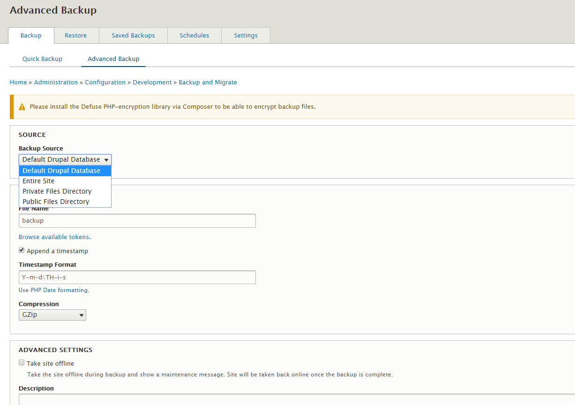Open the Browse available tokens link
Image resolution: width=575 pixels, height=405 pixels.
pyautogui.click(x=54, y=237)
